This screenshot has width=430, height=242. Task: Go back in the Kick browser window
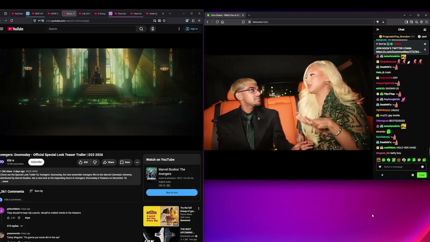[x=207, y=22]
